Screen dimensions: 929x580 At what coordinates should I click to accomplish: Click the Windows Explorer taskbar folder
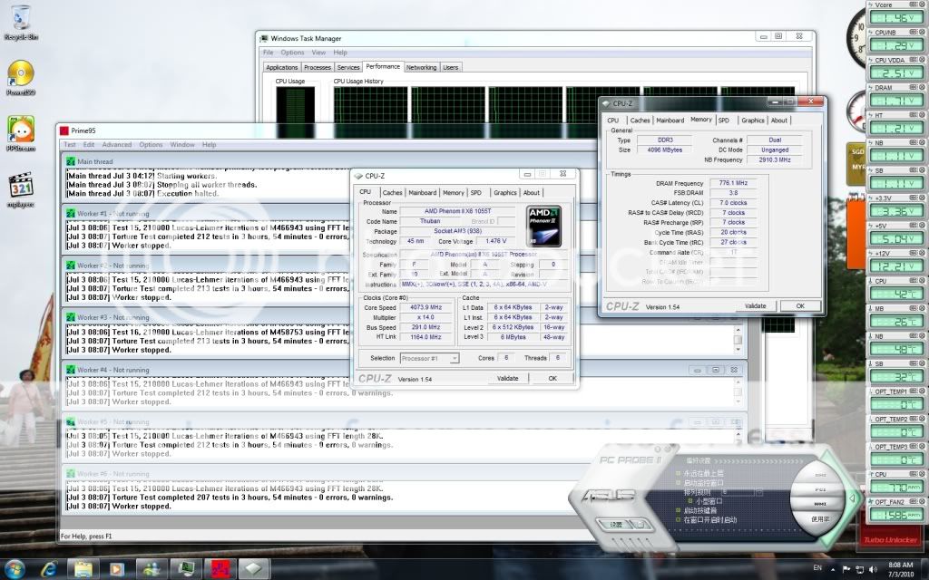click(83, 568)
